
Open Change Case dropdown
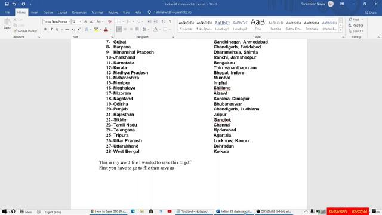100,21
